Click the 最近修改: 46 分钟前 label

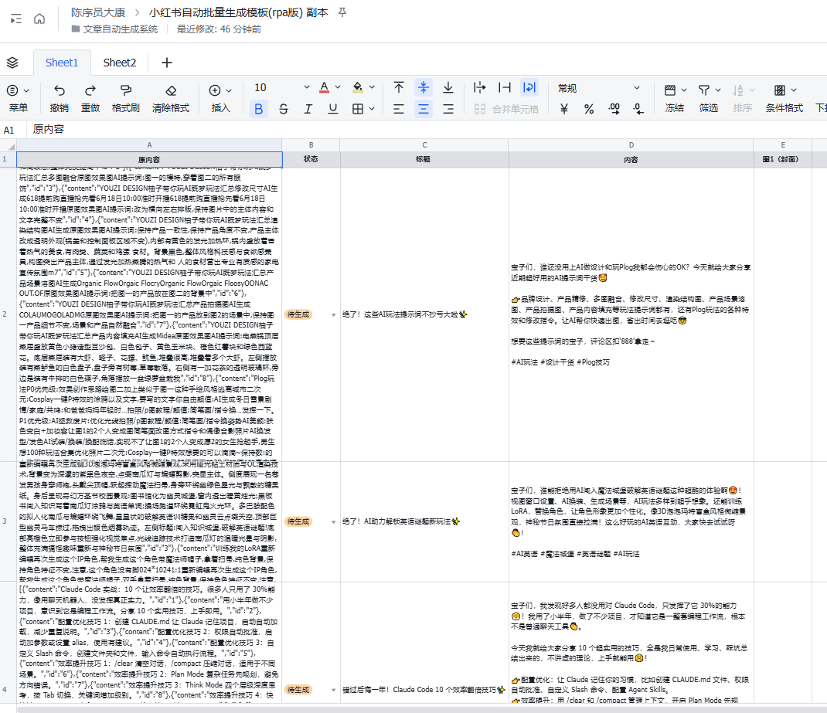219,29
